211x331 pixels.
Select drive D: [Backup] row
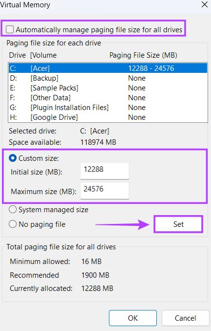[108, 78]
